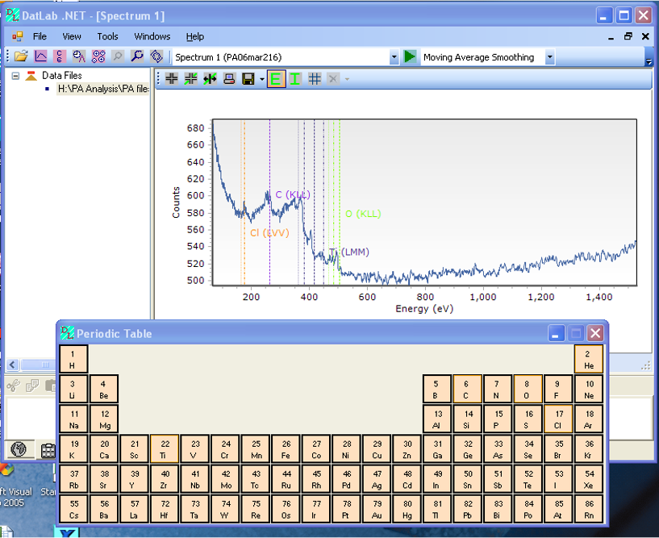
Task: Select Helium (2 He) element cell
Action: click(x=588, y=360)
